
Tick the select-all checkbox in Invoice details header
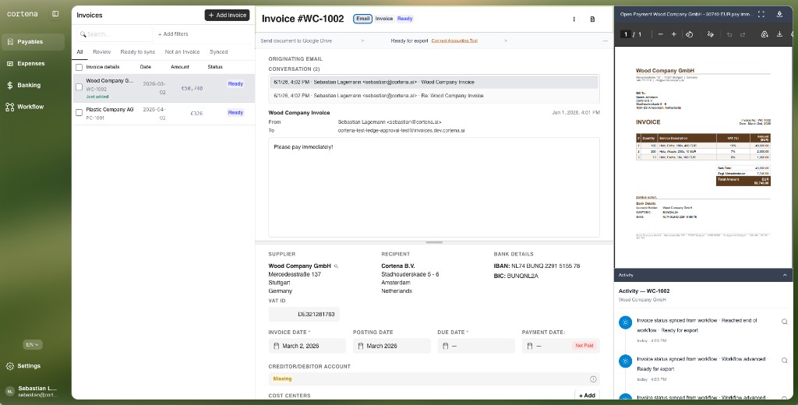(x=79, y=67)
